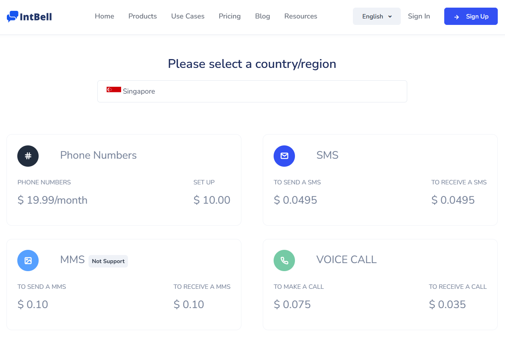Click the Singapore flag icon
The height and width of the screenshot is (337, 505).
pos(113,90)
